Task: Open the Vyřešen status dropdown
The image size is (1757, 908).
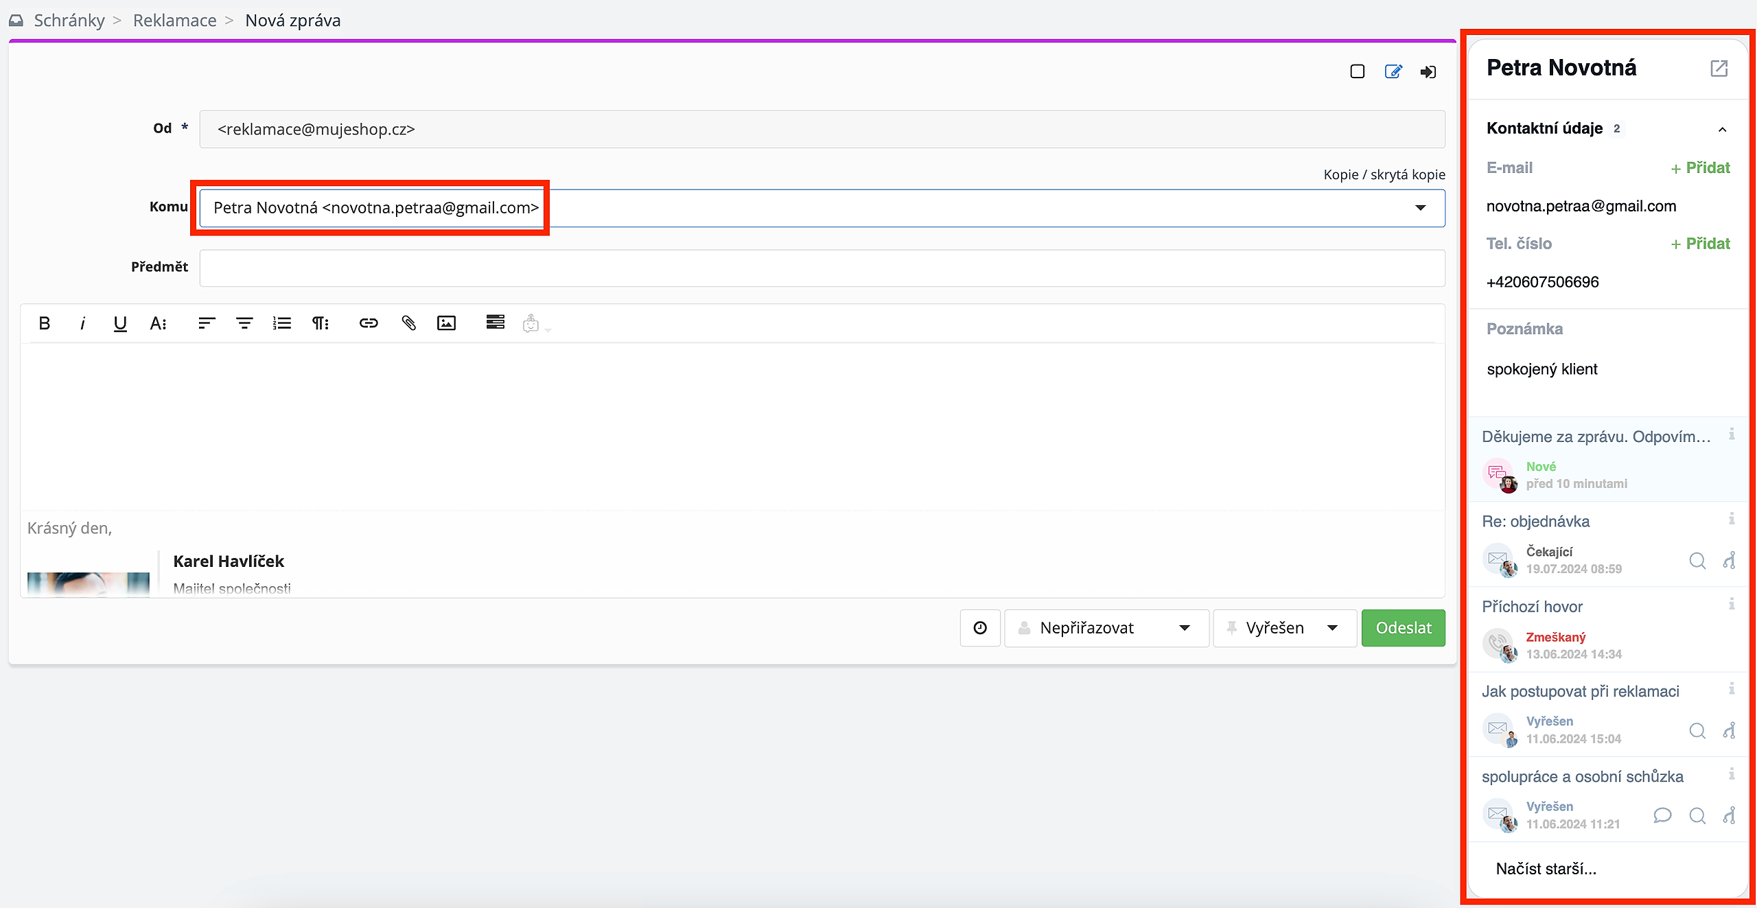Action: coord(1284,628)
